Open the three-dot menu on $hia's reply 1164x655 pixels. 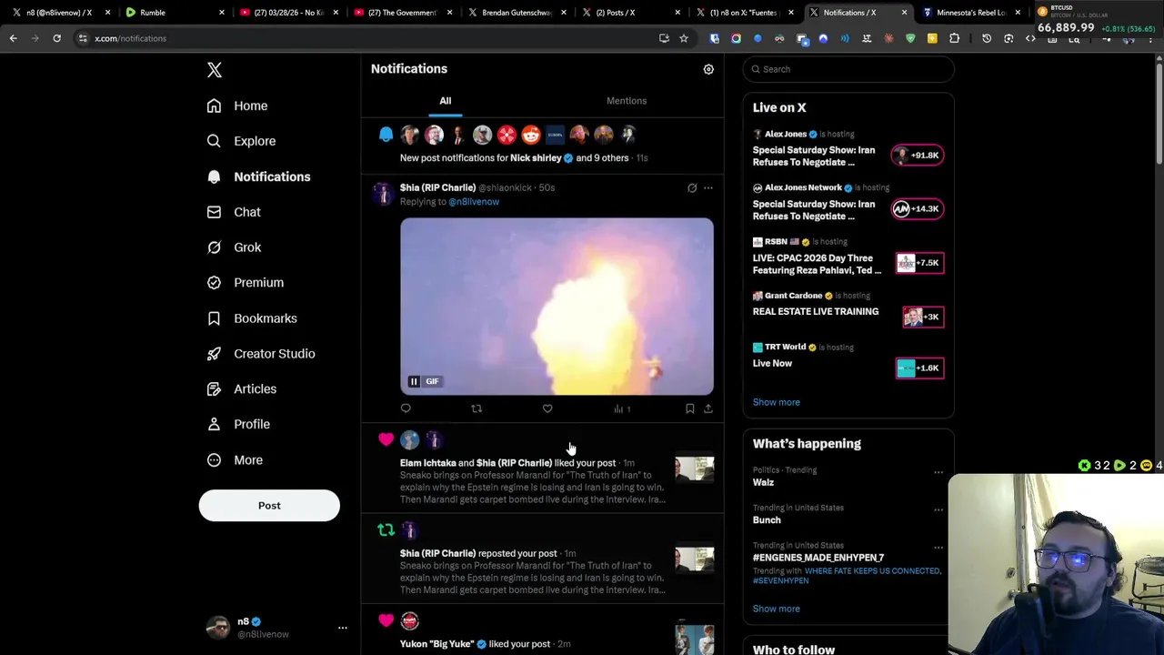coord(708,188)
